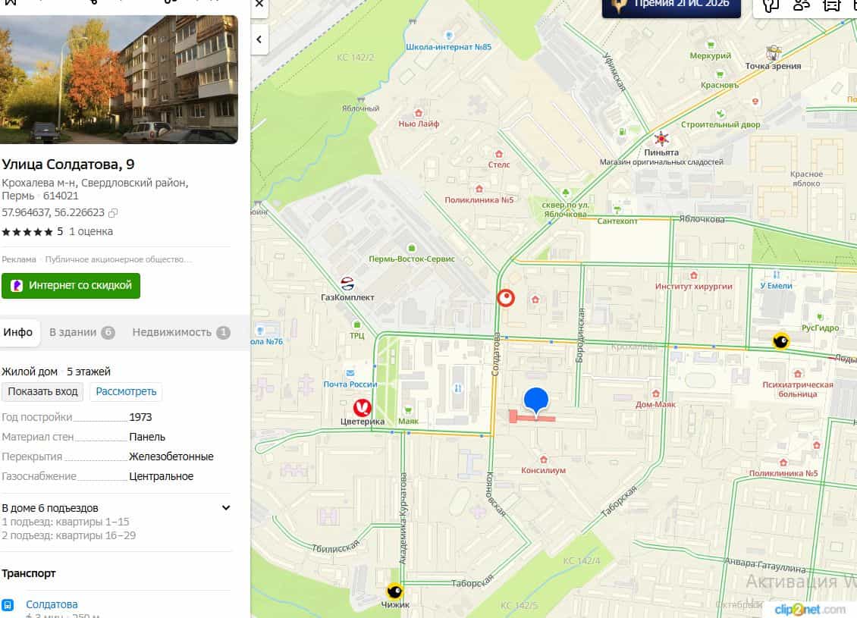Click the Пермь-Восток-Сервис green marker
The width and height of the screenshot is (857, 618).
pyautogui.click(x=412, y=248)
